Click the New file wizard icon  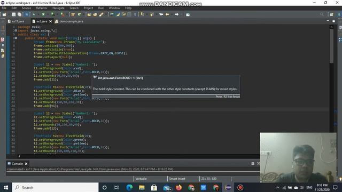(x=4, y=14)
